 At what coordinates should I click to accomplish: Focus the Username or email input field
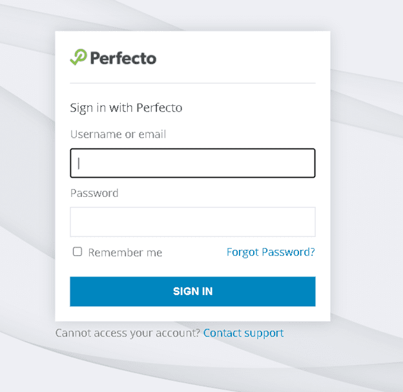pyautogui.click(x=192, y=163)
